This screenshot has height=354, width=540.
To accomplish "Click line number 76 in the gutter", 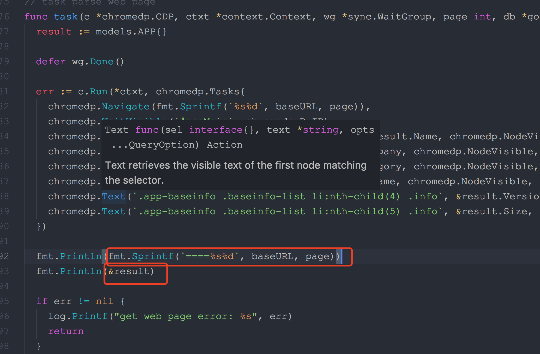I will click(4, 16).
